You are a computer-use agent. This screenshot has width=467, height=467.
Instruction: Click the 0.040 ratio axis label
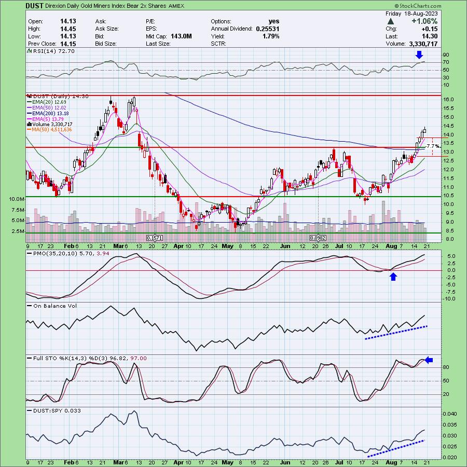point(450,414)
